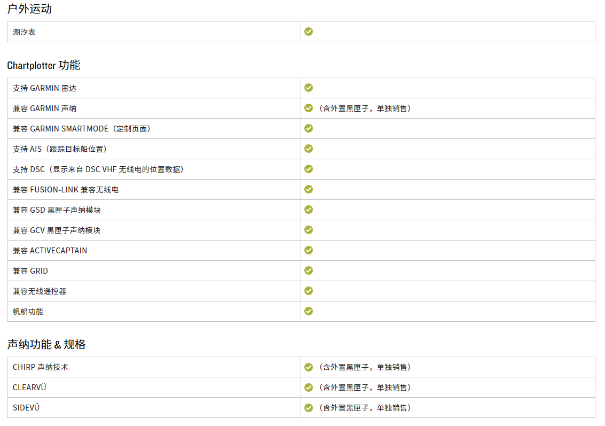Click checkmark for FUSION-LINK 兼容无线电
This screenshot has height=426, width=605.
[x=309, y=189]
